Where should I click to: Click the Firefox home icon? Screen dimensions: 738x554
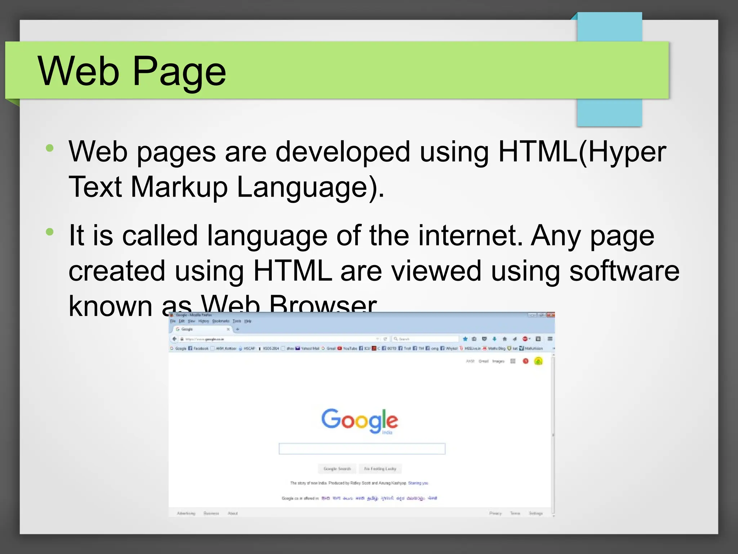(504, 339)
